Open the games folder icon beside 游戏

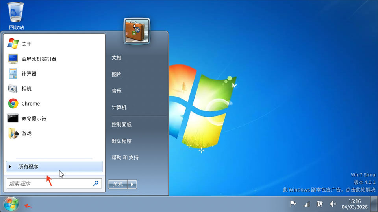coord(13,133)
